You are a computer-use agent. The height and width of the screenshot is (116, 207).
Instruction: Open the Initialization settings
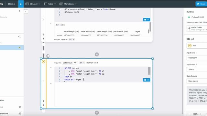pyautogui.click(x=197, y=28)
